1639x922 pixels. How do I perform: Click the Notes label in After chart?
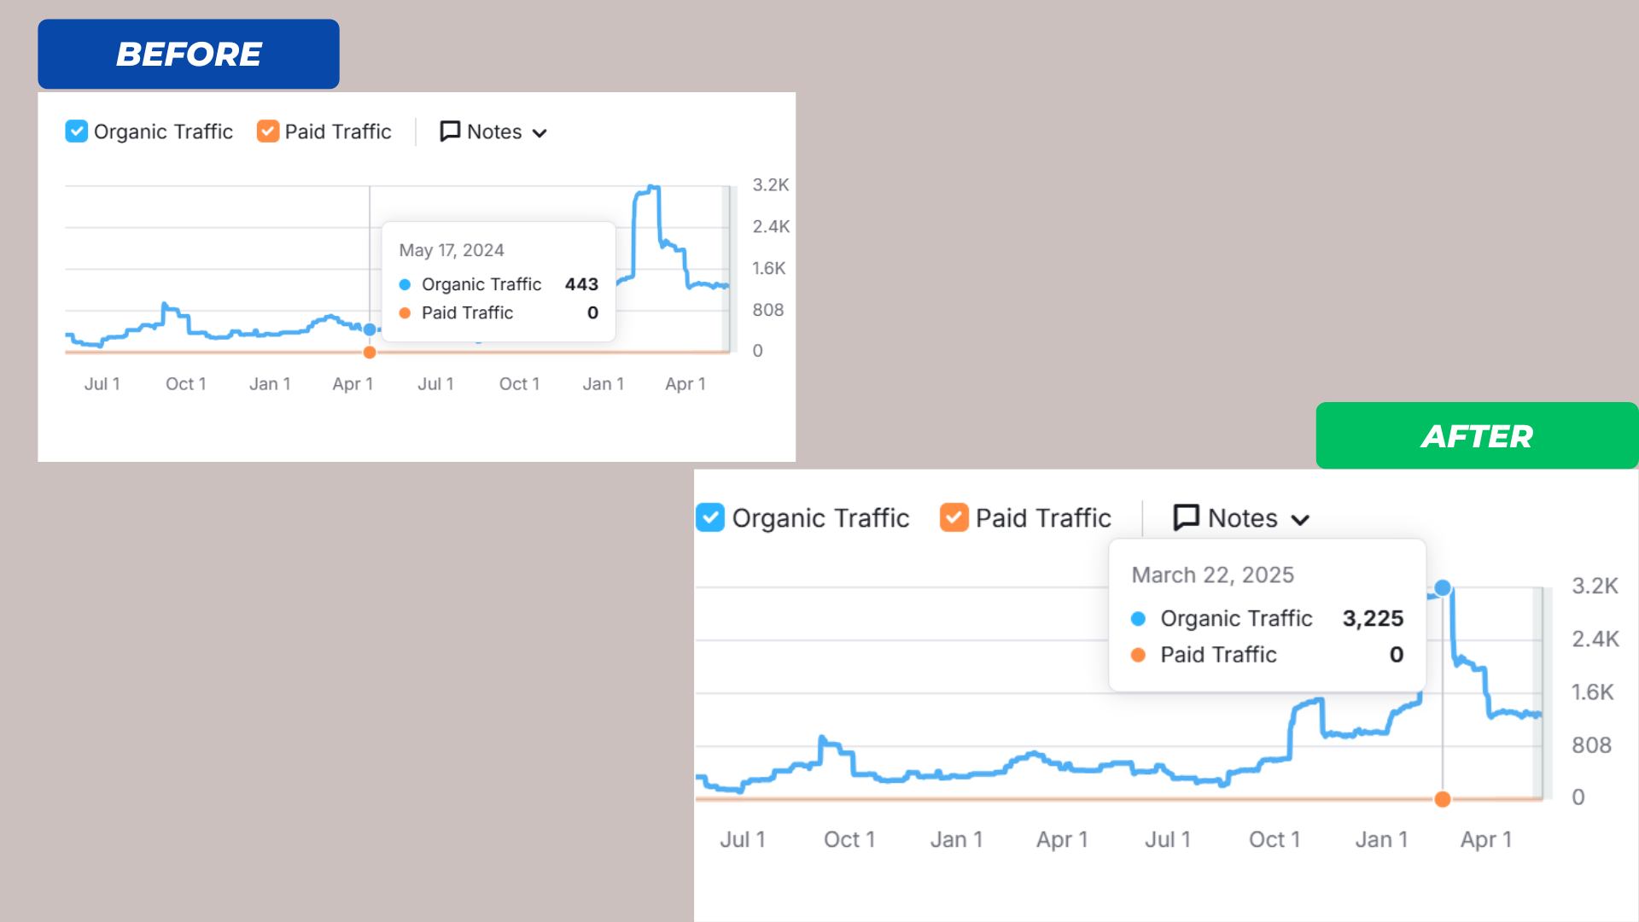1242,518
